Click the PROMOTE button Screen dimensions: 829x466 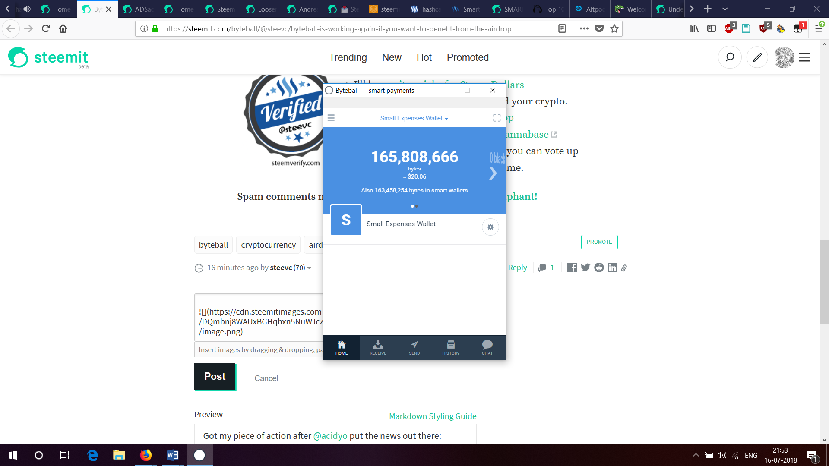point(599,242)
